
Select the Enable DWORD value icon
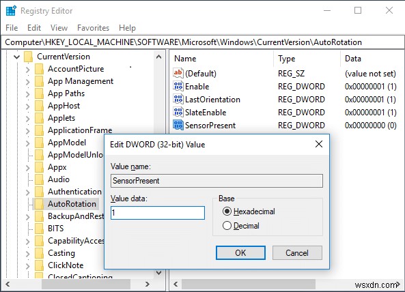178,86
